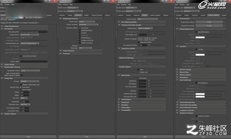
Task: Toggle Alpha channel (Mask) checkbox
Action: pos(22,73)
